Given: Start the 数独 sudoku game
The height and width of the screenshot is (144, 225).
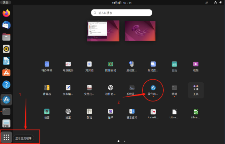Looking at the screenshot, I should (x=89, y=114).
